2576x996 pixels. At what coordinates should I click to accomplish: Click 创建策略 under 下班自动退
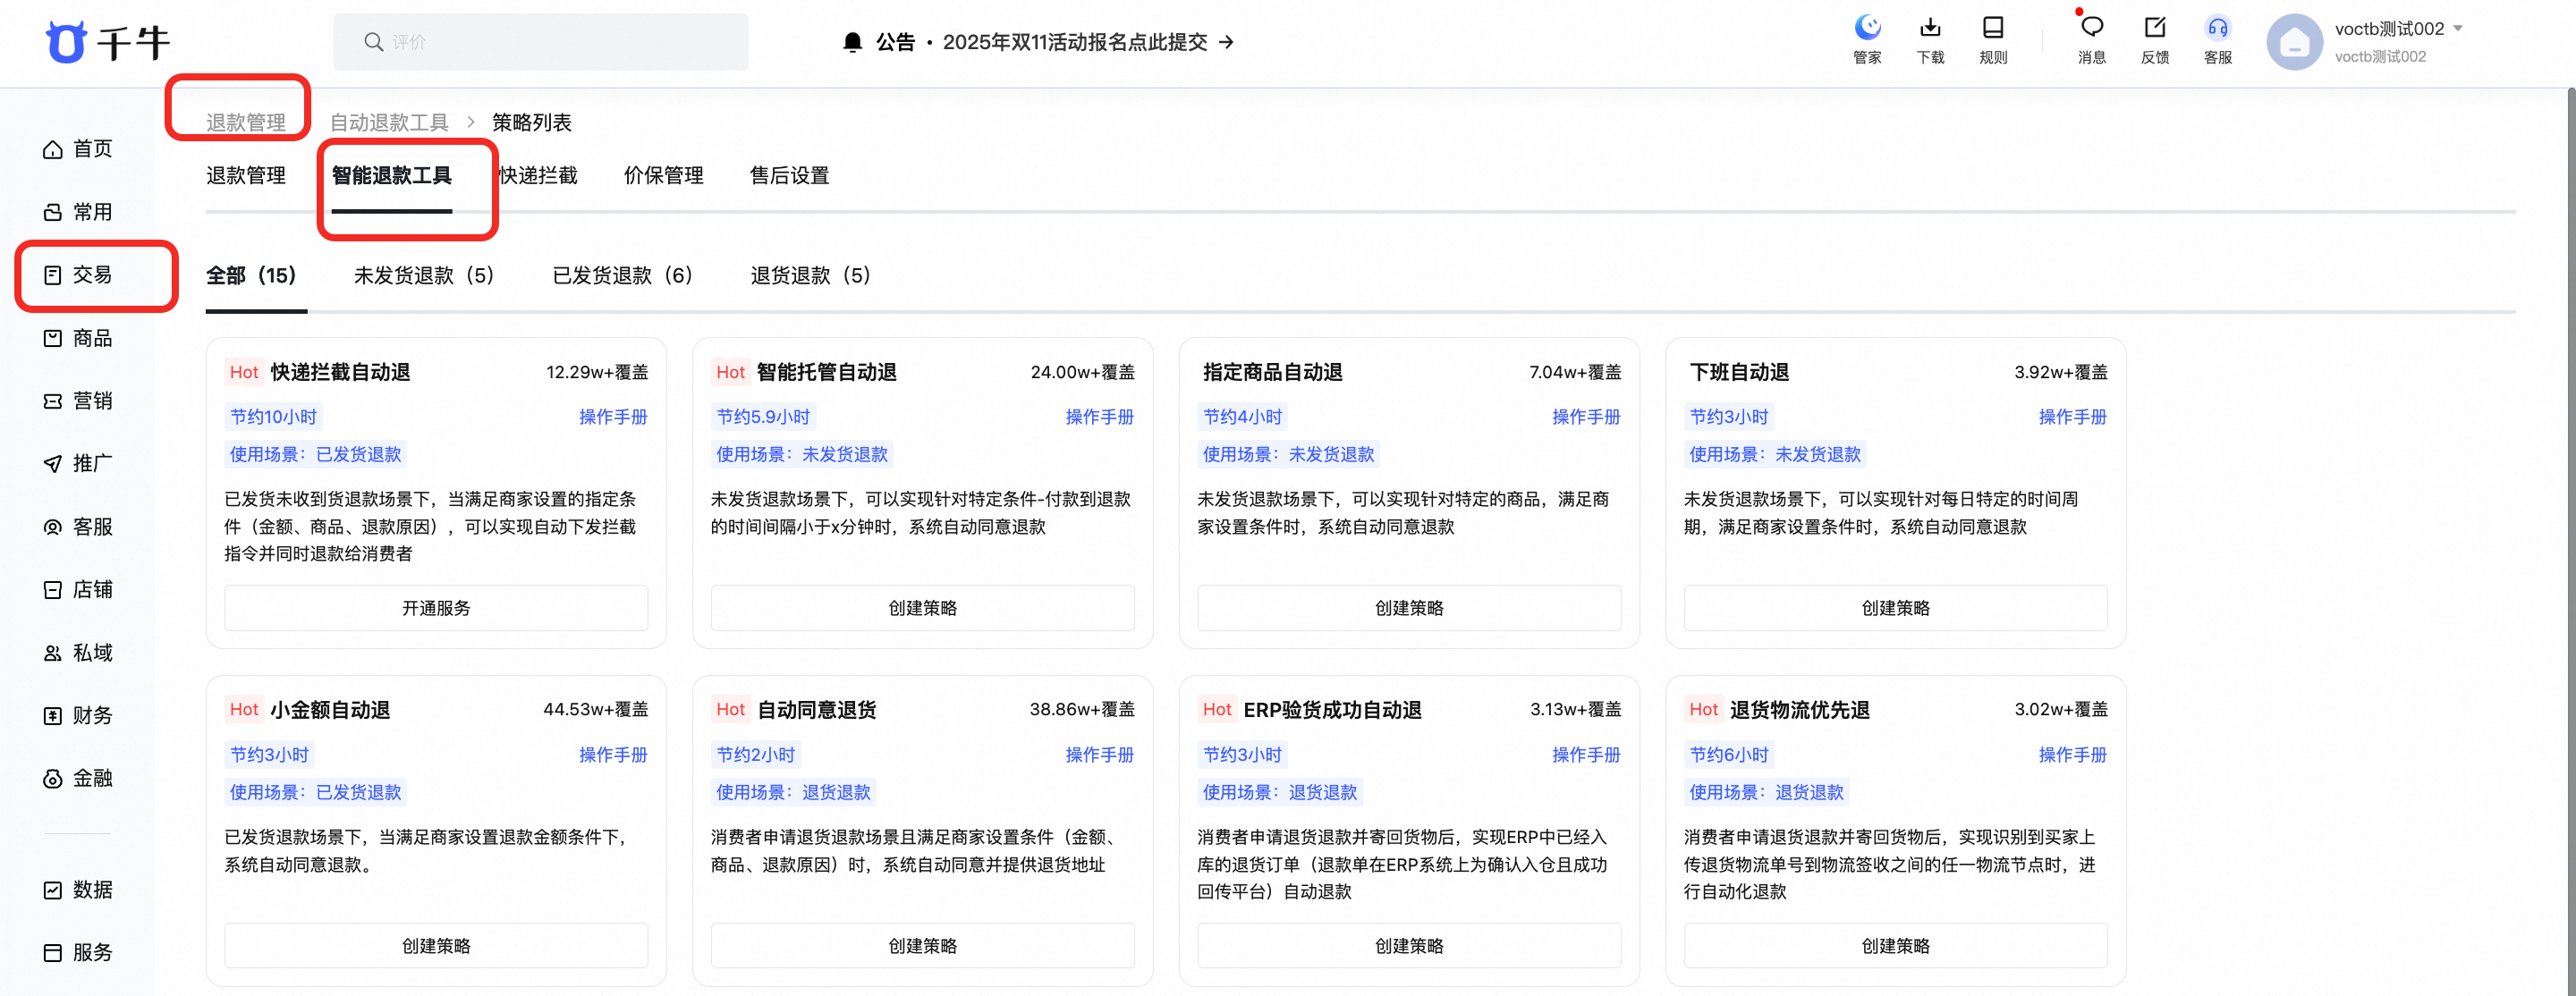pos(1895,607)
